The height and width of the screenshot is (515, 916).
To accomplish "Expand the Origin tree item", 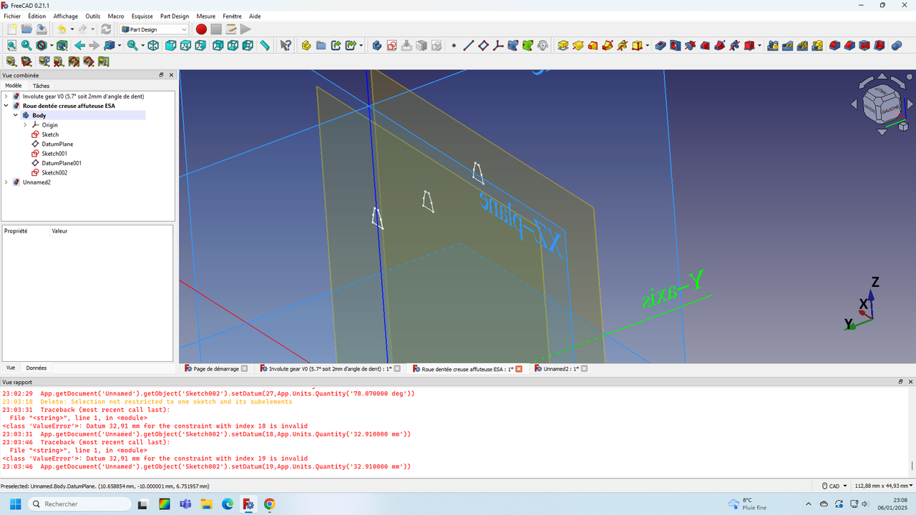I will [x=25, y=124].
